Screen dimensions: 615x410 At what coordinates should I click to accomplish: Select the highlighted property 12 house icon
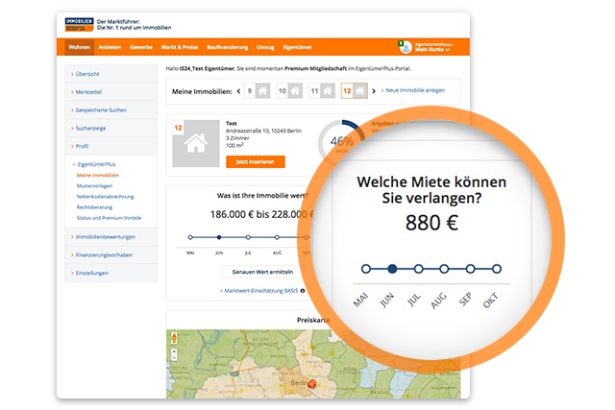[x=359, y=91]
